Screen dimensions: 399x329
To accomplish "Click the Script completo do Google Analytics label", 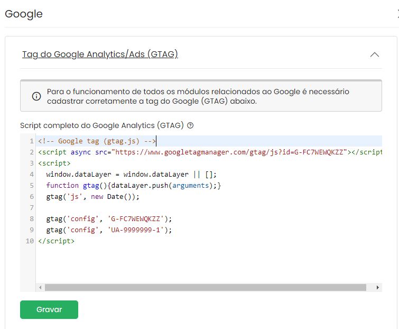I will point(101,126).
